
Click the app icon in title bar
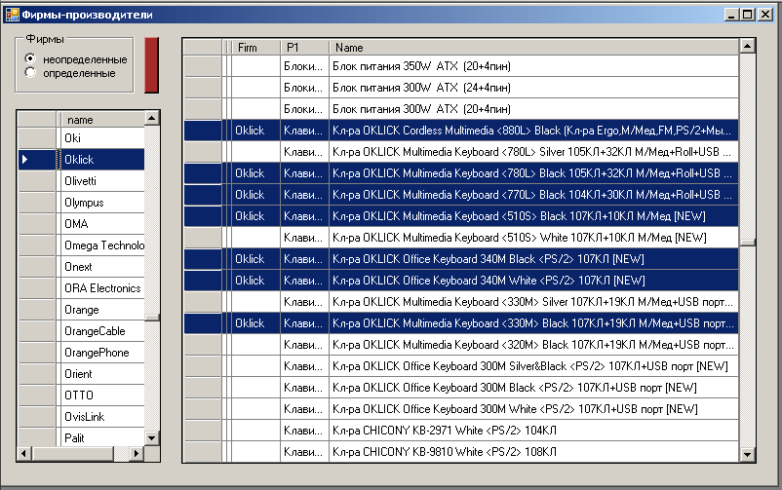tap(12, 15)
